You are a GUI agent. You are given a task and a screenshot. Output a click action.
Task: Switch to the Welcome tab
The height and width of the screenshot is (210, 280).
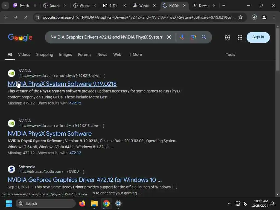coord(84,5)
